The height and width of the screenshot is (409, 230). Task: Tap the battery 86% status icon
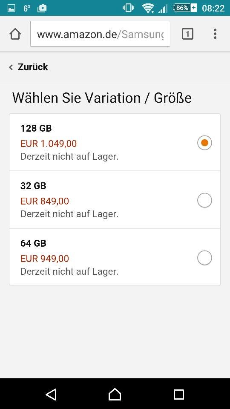click(x=184, y=8)
